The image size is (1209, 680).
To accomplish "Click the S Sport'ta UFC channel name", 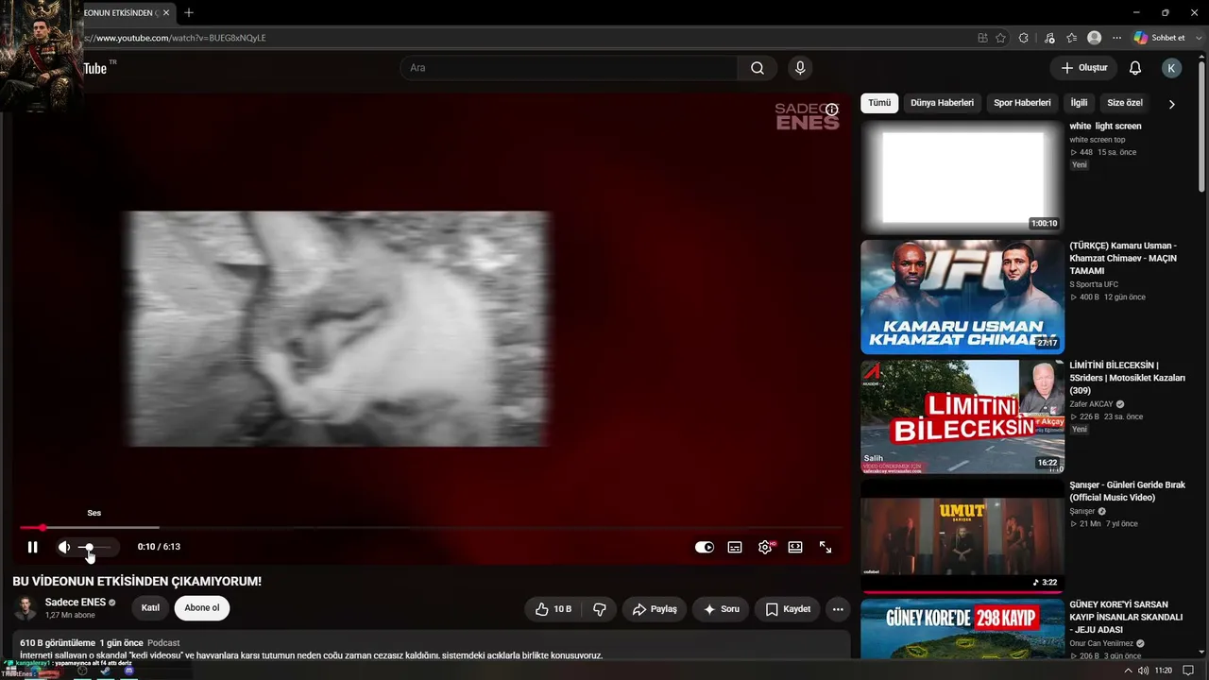I will pyautogui.click(x=1094, y=284).
